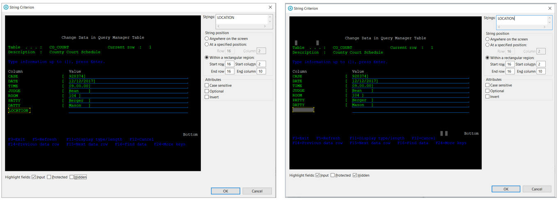Click Start column field in right dialog
Viewport: 558px width, 200px height.
pos(541,64)
